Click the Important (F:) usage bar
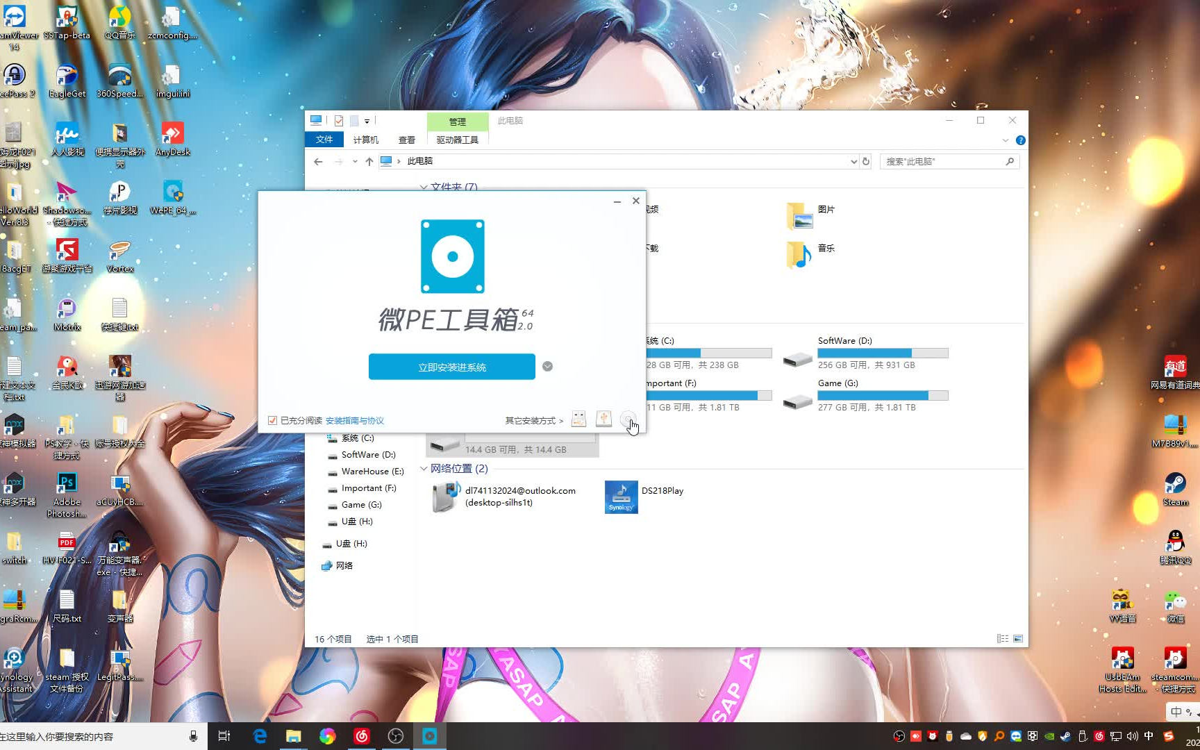The image size is (1200, 750). [708, 395]
